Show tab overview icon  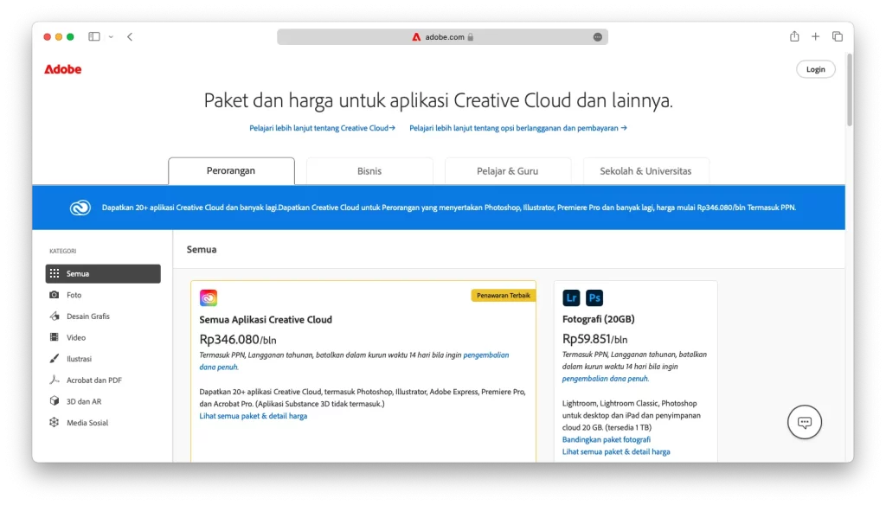click(838, 36)
